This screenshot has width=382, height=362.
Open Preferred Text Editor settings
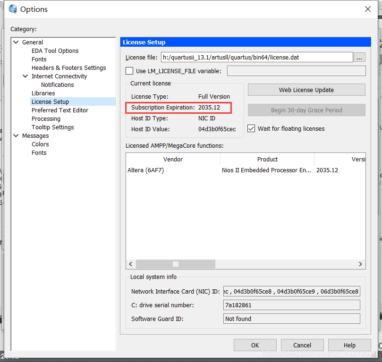click(60, 110)
